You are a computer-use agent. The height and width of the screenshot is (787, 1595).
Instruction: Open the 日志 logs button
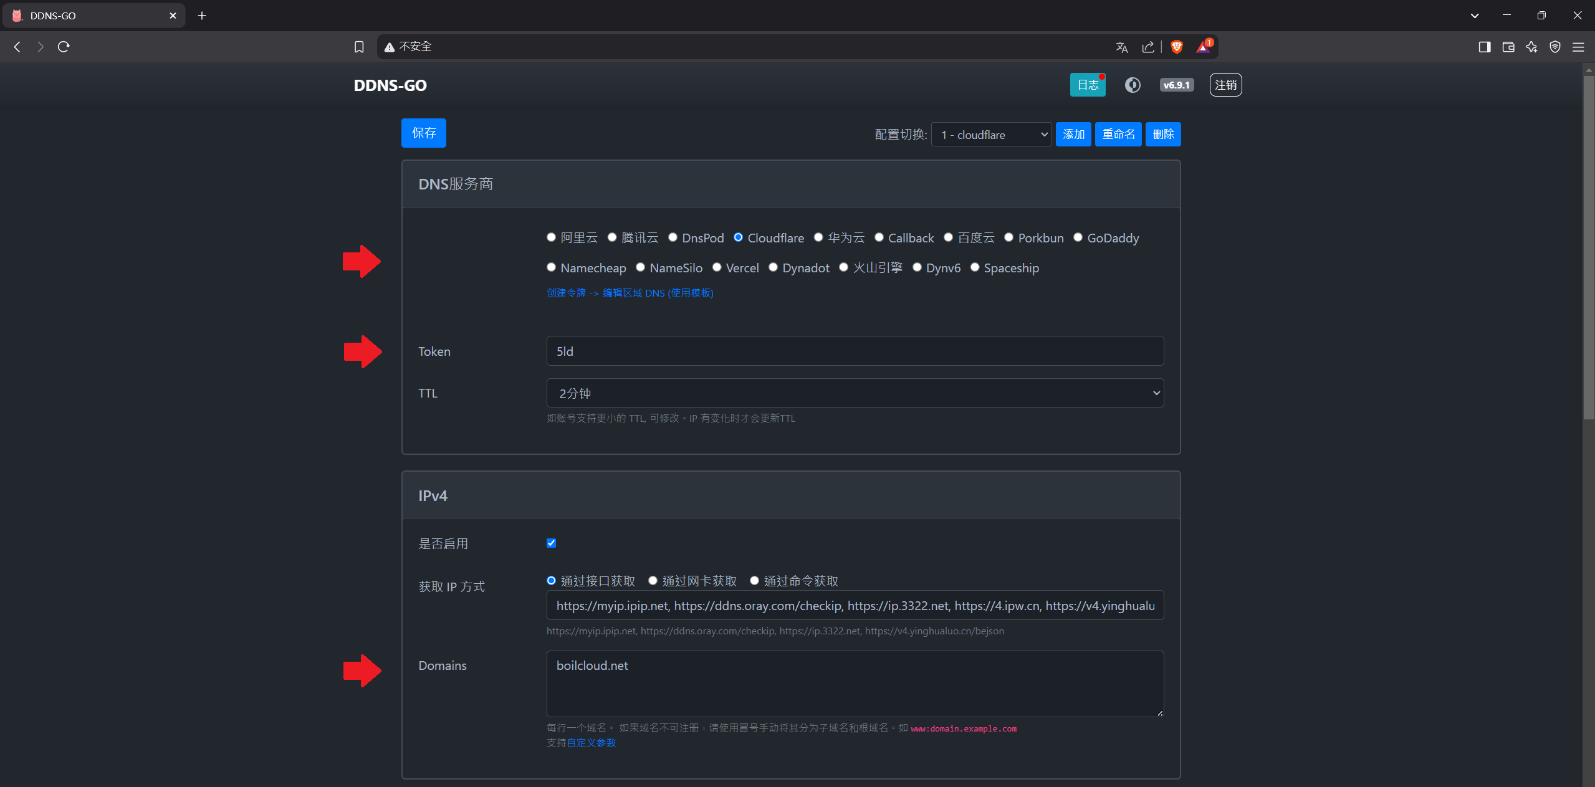1088,85
